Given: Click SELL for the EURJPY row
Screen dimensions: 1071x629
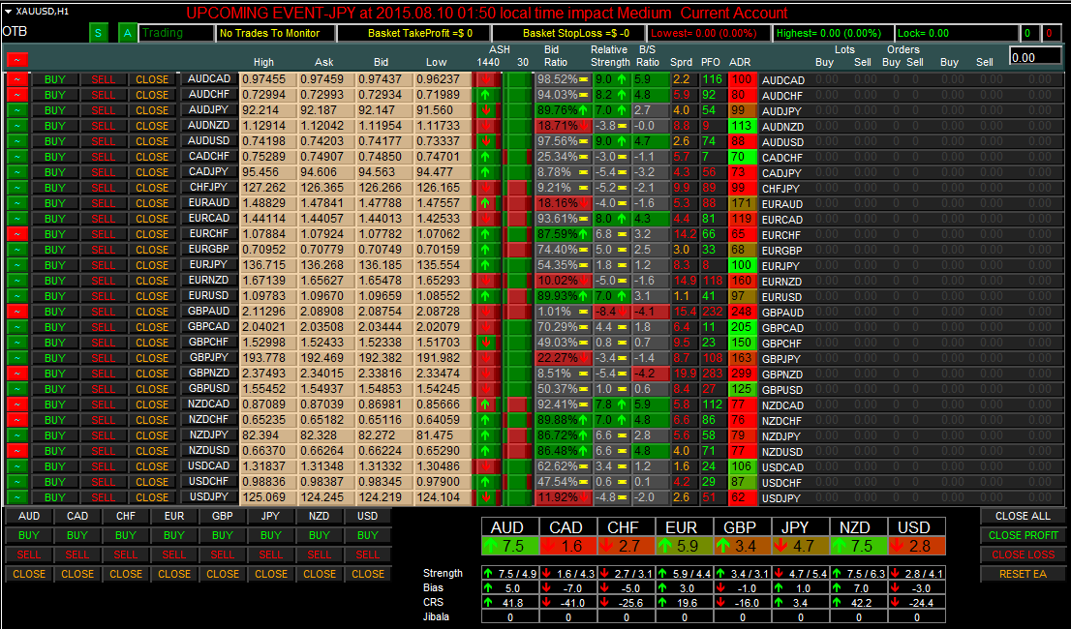Looking at the screenshot, I should tap(104, 265).
